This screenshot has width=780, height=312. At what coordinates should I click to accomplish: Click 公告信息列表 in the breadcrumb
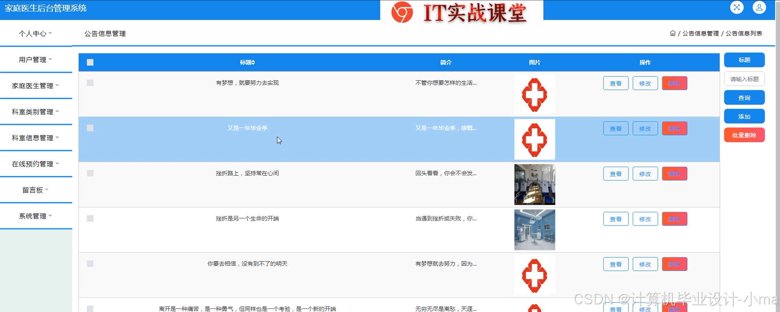pos(744,33)
